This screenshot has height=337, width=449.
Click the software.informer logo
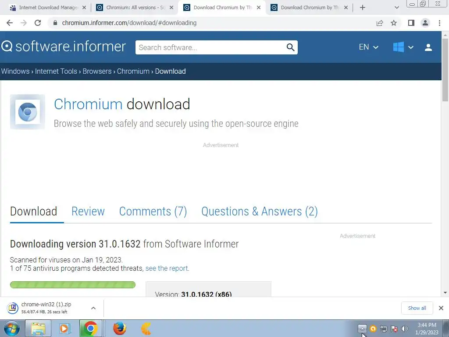pyautogui.click(x=64, y=47)
